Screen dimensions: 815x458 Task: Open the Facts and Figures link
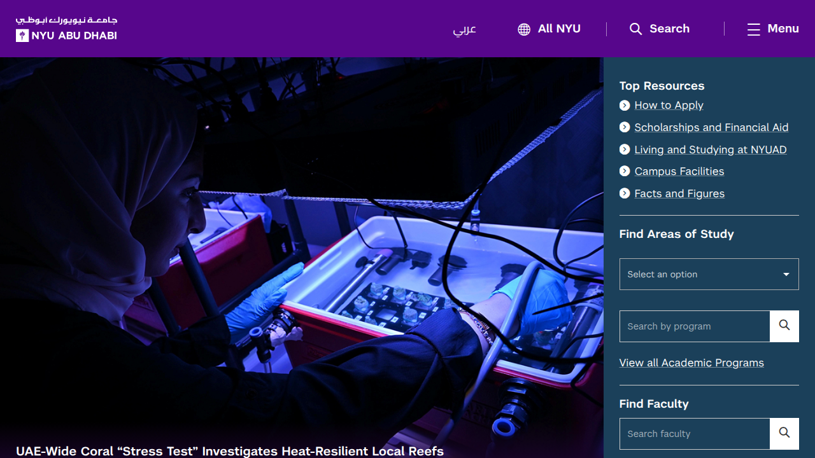[x=679, y=193]
